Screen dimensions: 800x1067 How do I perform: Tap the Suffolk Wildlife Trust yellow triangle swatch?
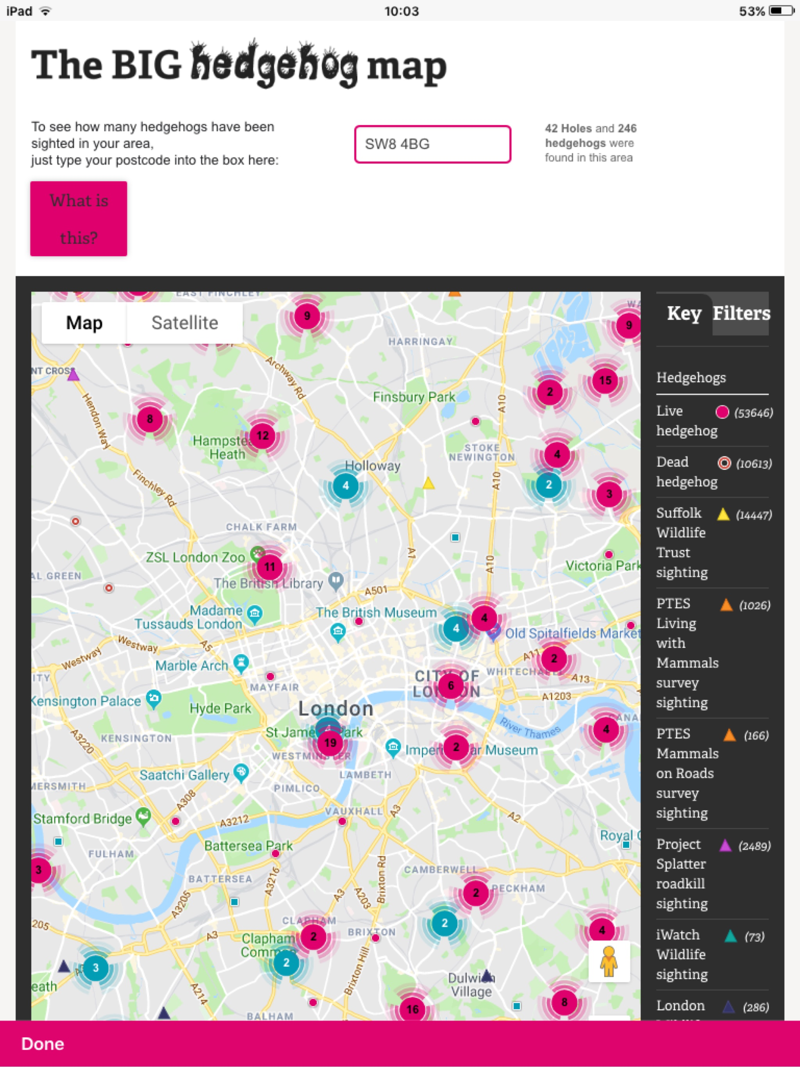pyautogui.click(x=723, y=514)
